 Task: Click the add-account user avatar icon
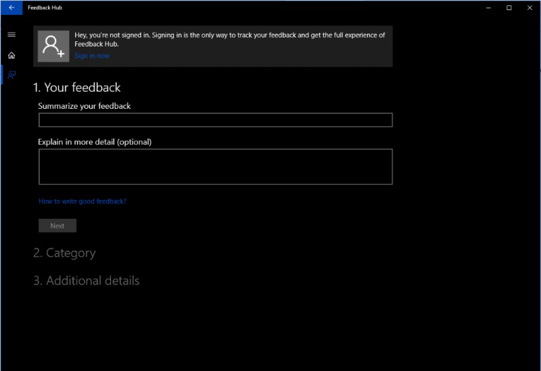point(53,46)
